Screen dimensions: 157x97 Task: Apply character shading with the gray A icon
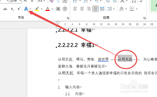[x=58, y=9]
